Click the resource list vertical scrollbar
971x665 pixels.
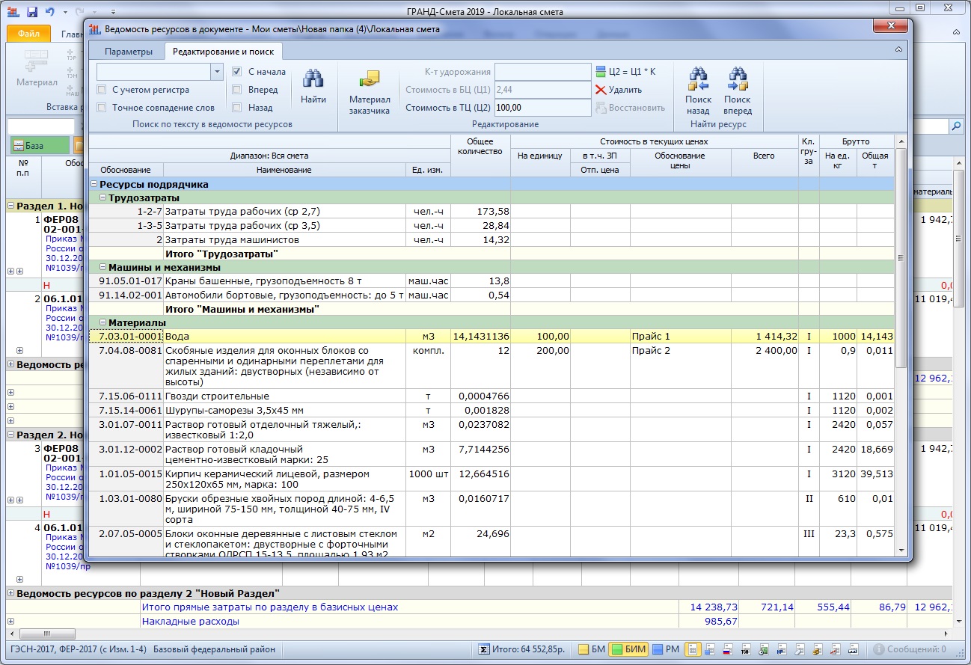click(901, 258)
